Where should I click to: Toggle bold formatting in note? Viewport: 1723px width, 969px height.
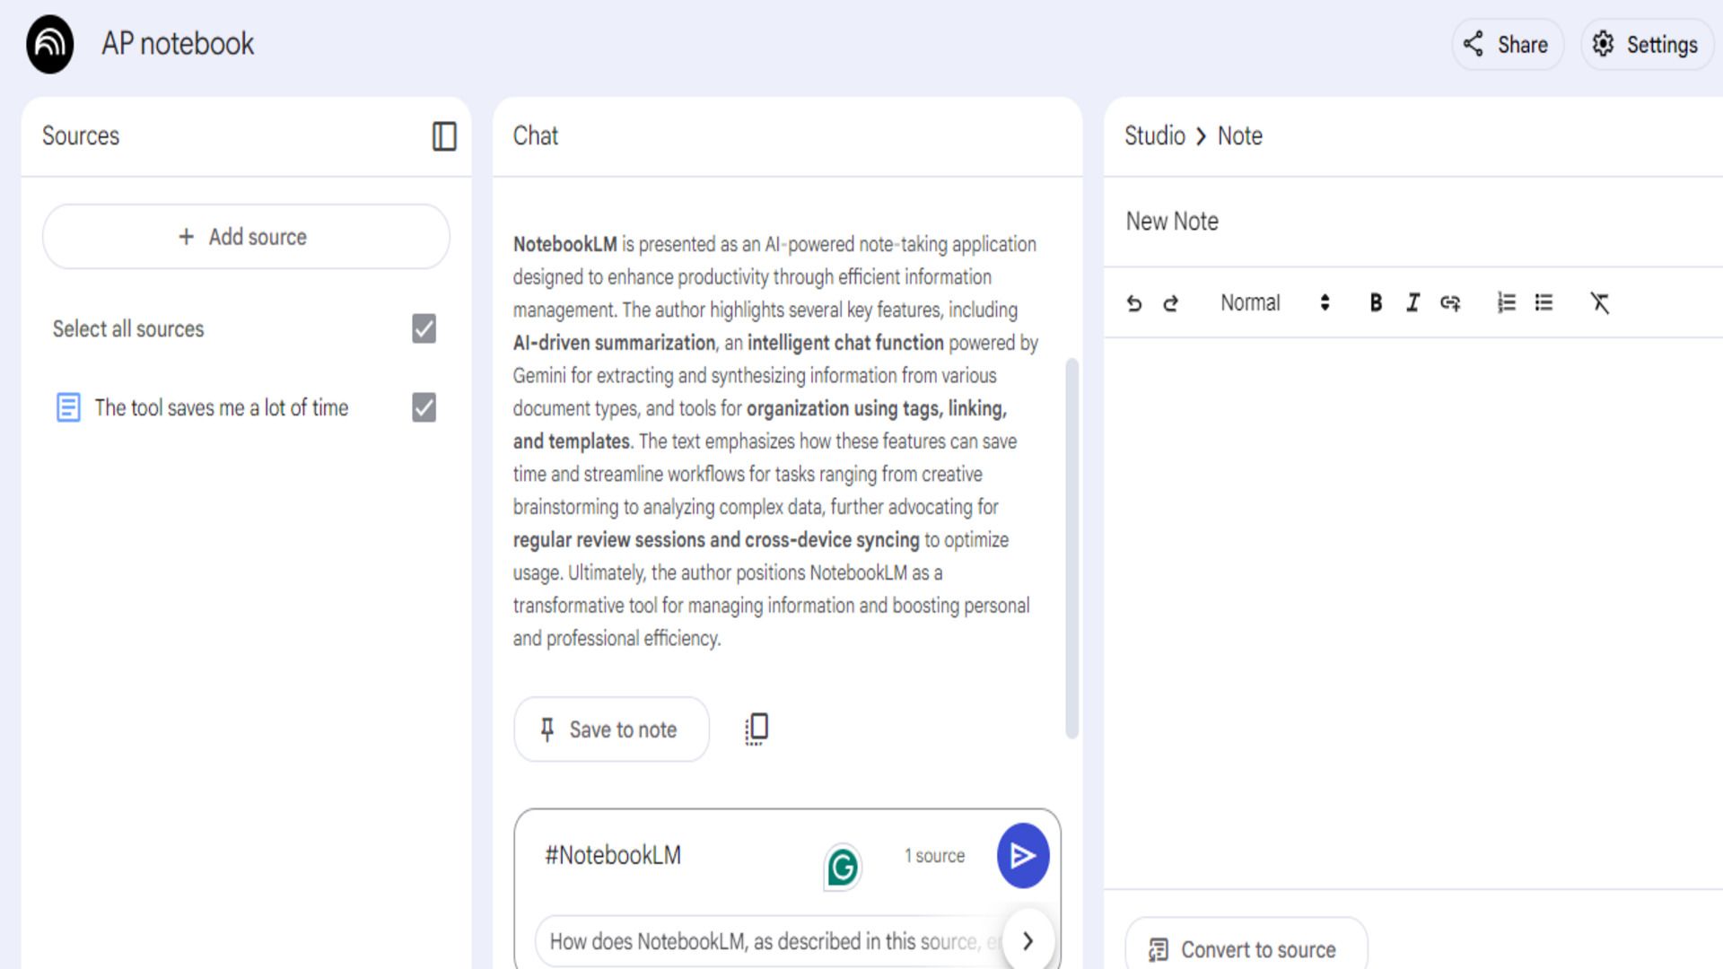click(1376, 303)
